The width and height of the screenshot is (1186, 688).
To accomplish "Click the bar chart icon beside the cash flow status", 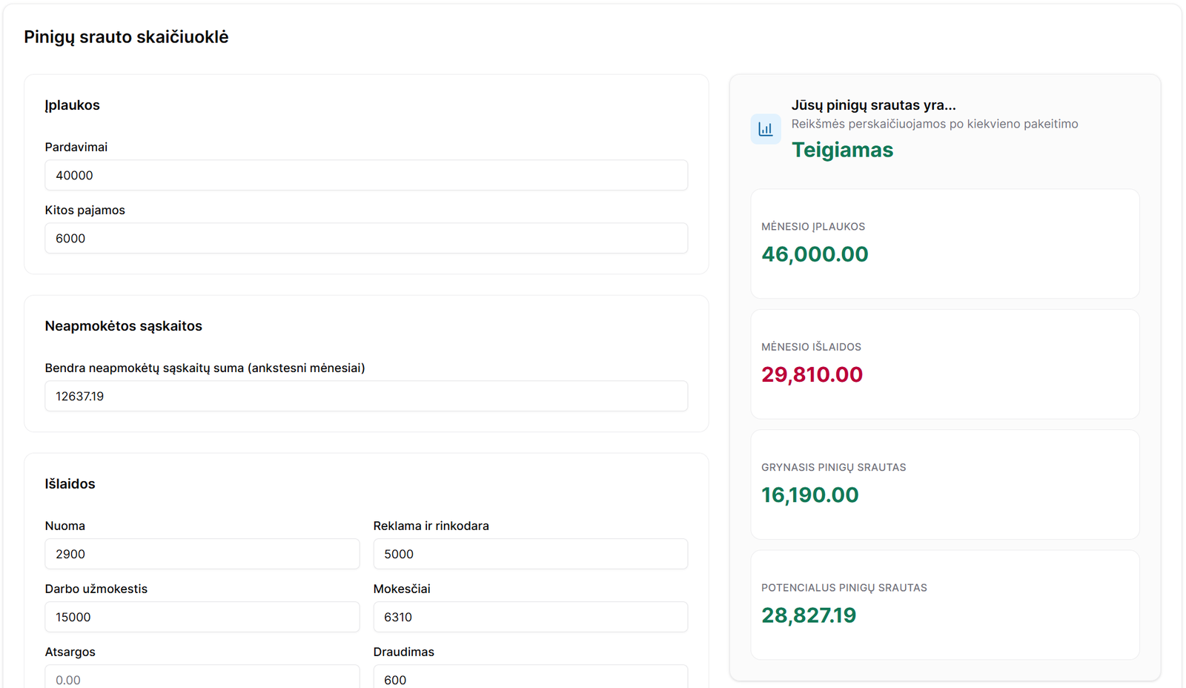I will [765, 129].
